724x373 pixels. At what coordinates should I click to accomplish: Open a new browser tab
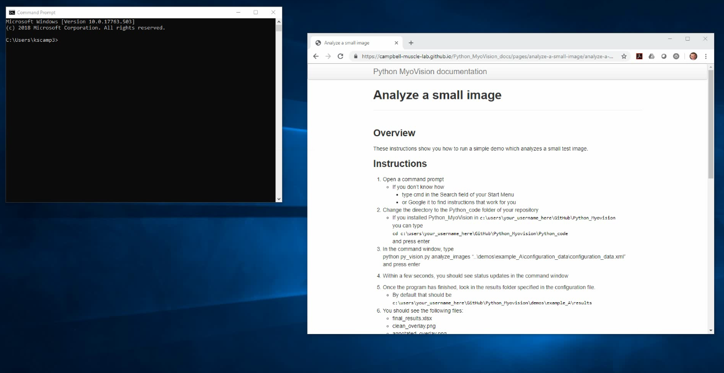click(410, 42)
